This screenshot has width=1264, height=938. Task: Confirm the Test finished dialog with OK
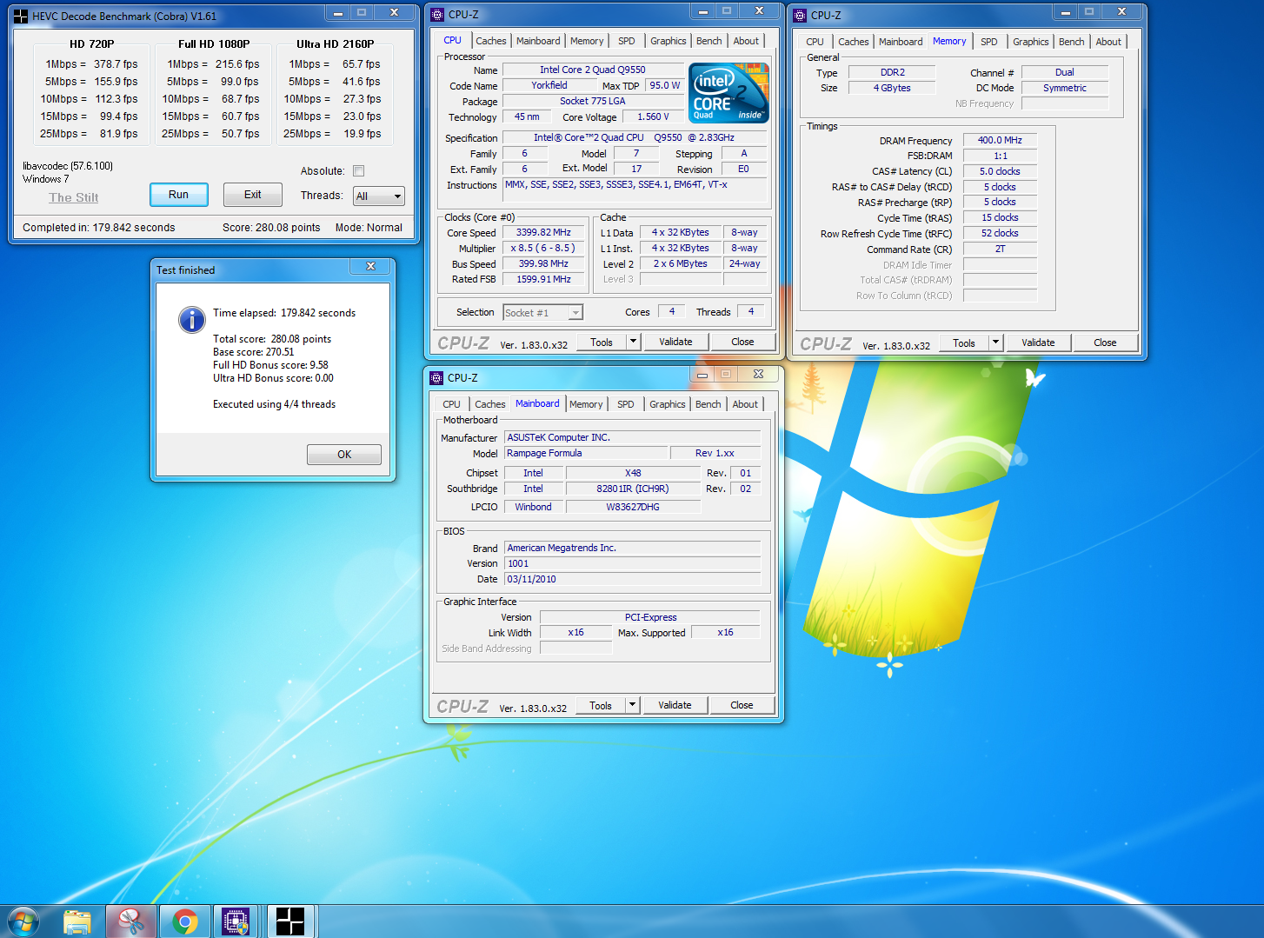344,455
